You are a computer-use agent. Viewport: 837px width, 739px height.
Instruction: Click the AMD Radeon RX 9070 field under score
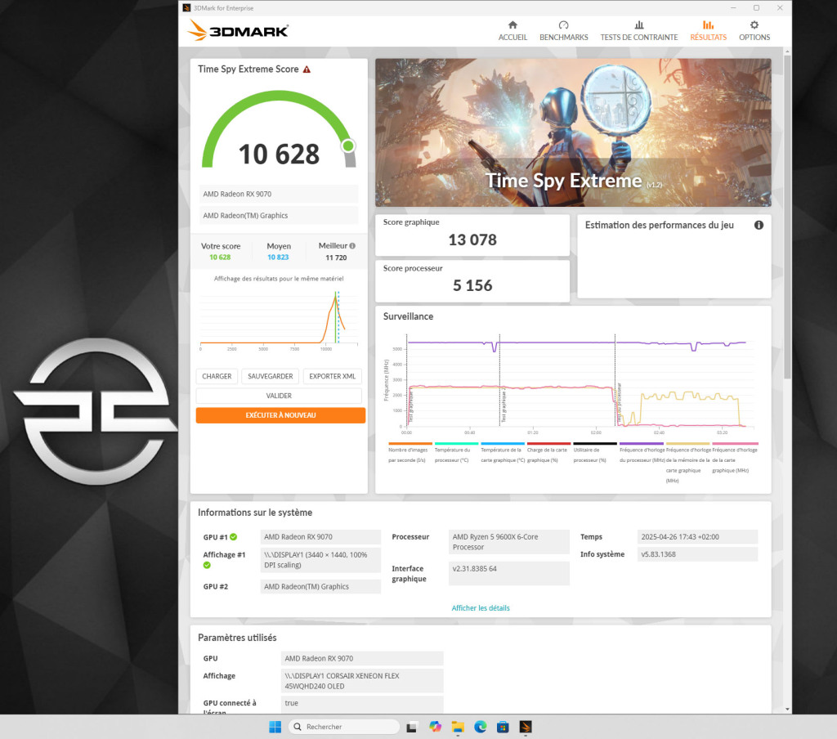click(x=279, y=194)
